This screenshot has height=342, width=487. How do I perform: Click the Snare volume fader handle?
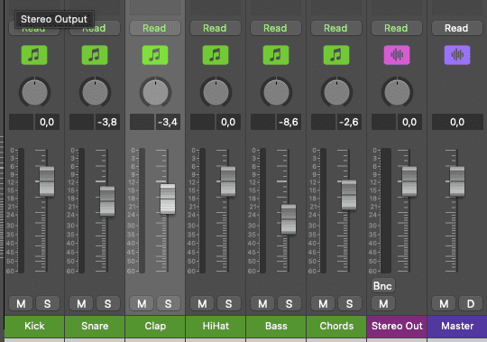(107, 201)
